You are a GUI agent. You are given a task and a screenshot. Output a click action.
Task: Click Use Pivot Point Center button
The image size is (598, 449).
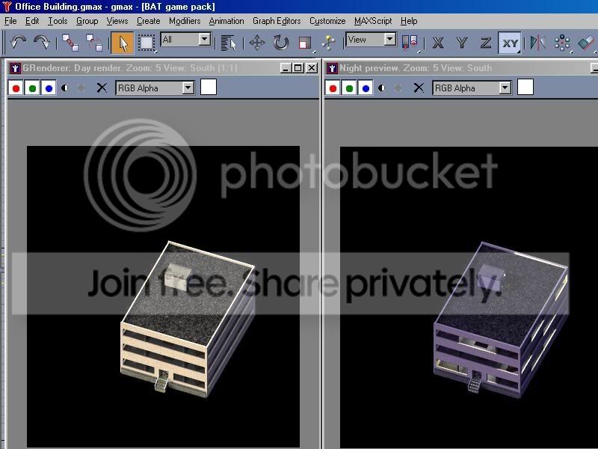(x=410, y=43)
